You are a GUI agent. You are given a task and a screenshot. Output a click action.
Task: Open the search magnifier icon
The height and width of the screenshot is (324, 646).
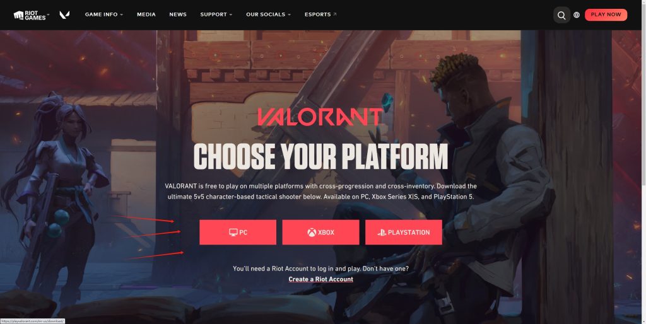point(561,15)
